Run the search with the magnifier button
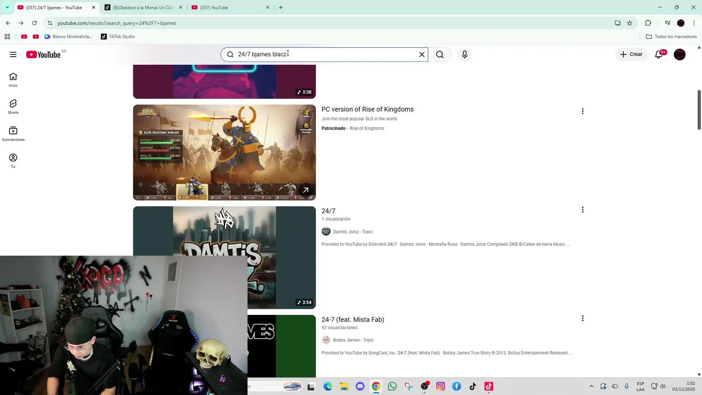This screenshot has height=395, width=702. click(440, 54)
